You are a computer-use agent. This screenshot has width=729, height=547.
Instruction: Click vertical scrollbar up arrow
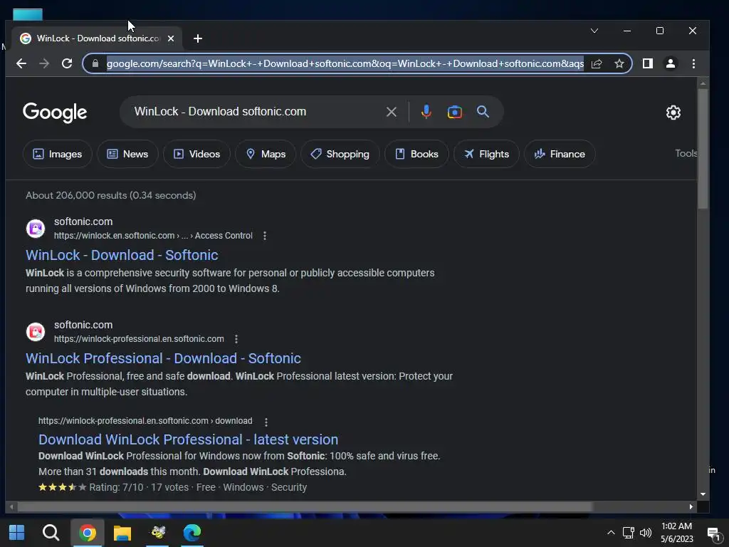703,83
